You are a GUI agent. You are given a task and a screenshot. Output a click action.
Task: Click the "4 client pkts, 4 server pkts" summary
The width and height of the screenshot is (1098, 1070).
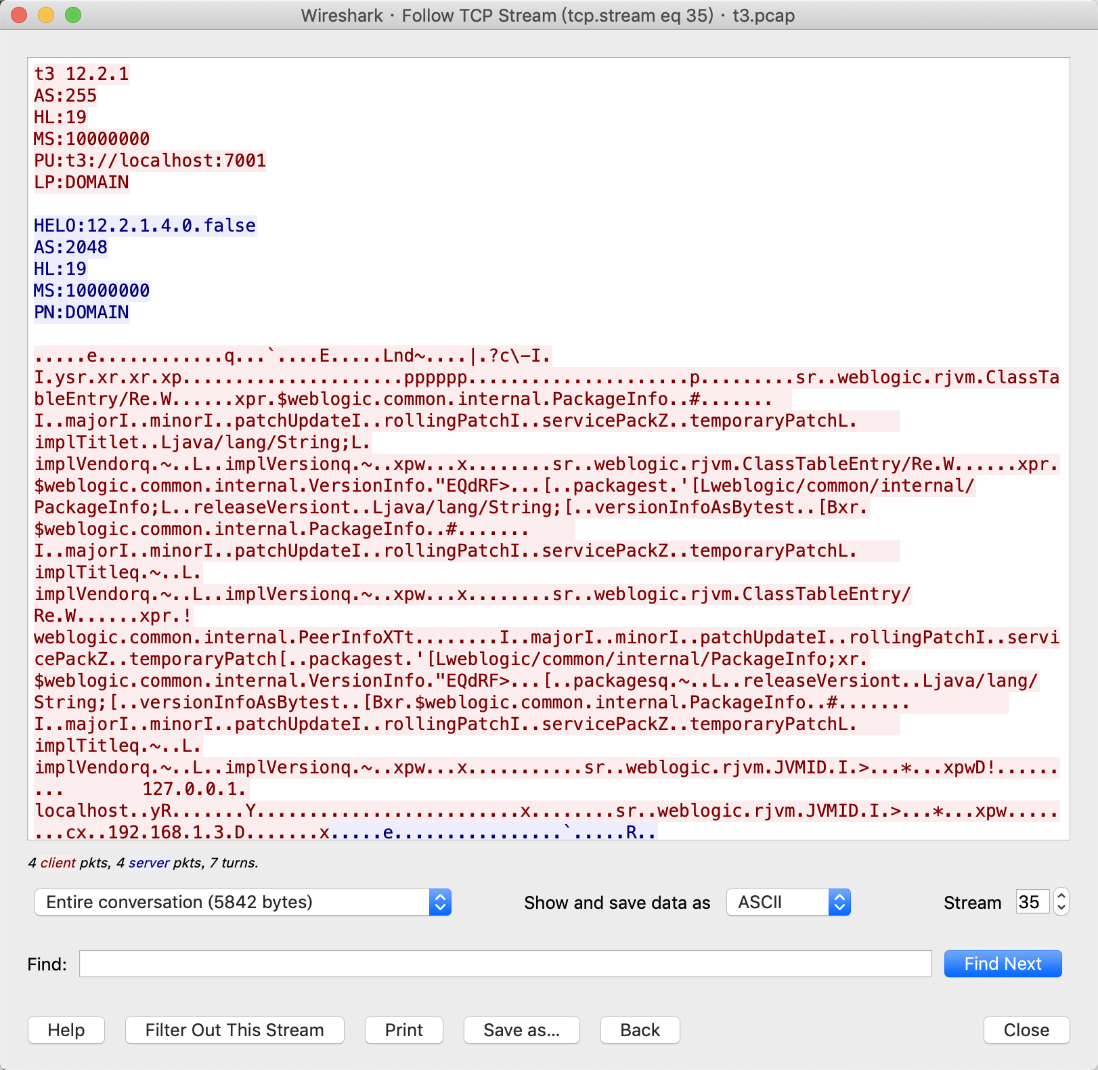click(x=143, y=863)
